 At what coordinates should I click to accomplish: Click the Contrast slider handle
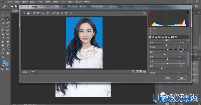click(x=167, y=50)
